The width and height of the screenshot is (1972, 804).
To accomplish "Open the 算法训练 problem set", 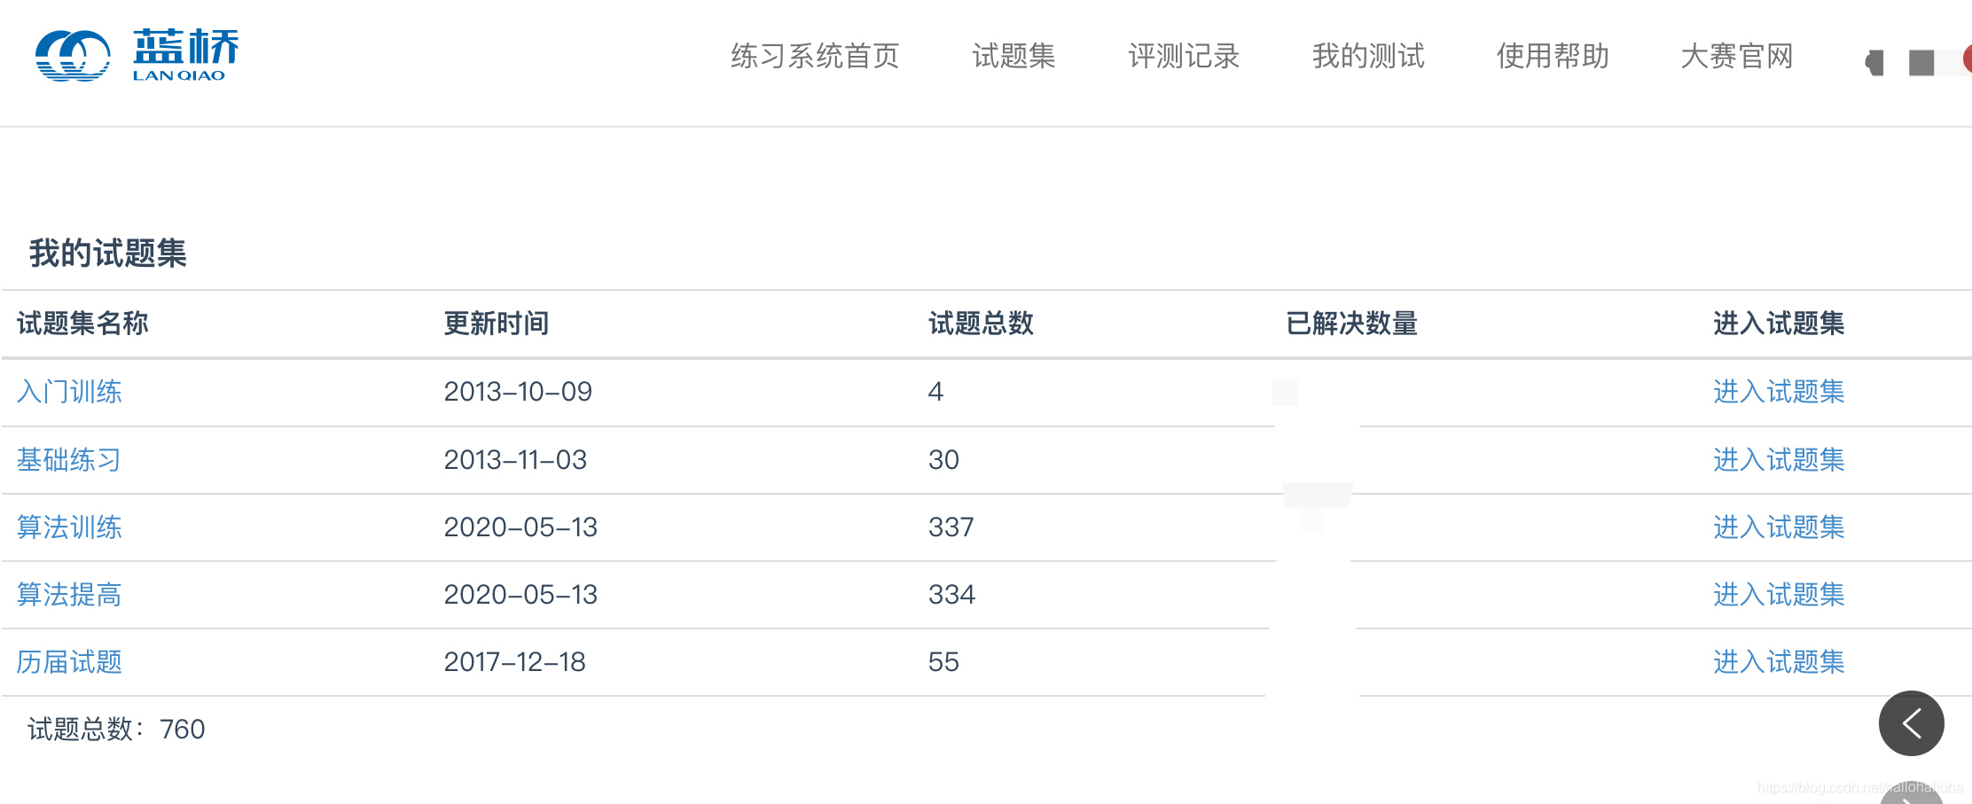I will (x=70, y=527).
